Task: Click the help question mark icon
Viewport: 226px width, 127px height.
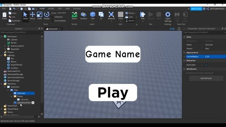Action: click(x=204, y=9)
